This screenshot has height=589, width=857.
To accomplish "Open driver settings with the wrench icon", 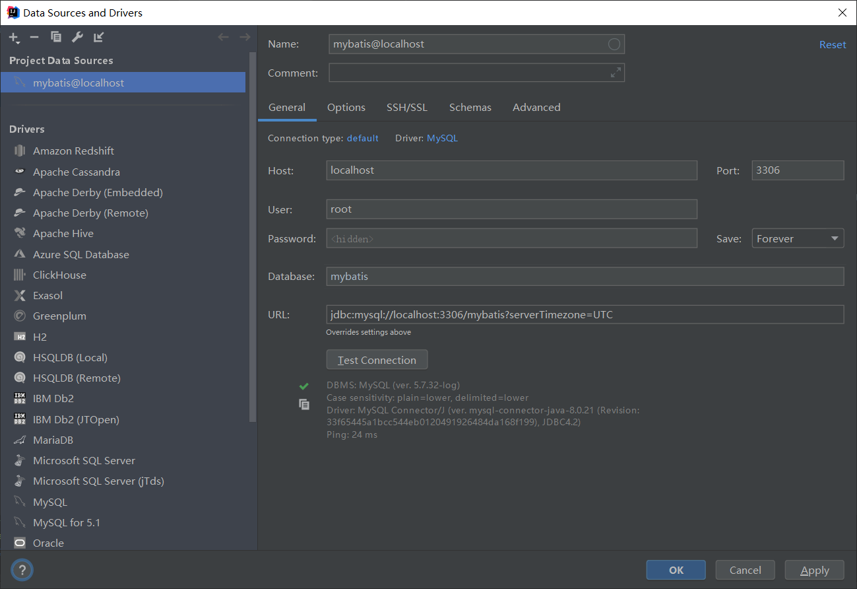I will coord(77,37).
